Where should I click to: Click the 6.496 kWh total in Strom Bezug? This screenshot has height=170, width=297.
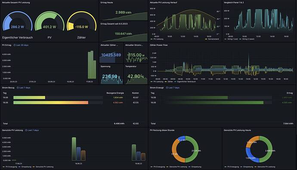pos(119,124)
